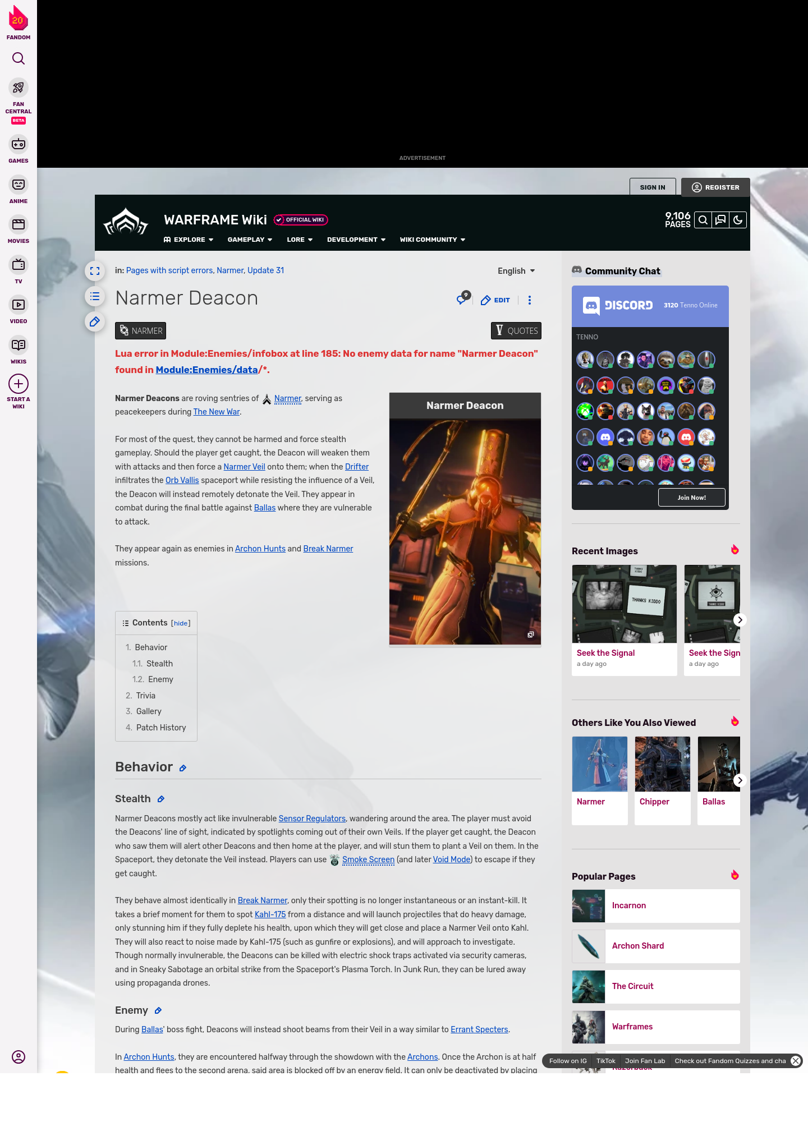This screenshot has width=808, height=1122.
Task: Click the Start a Wiki plus icon
Action: click(19, 384)
